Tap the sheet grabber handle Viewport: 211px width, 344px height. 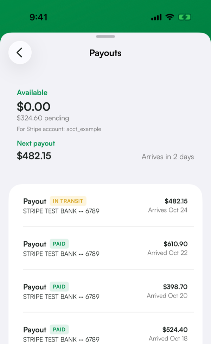point(105,37)
